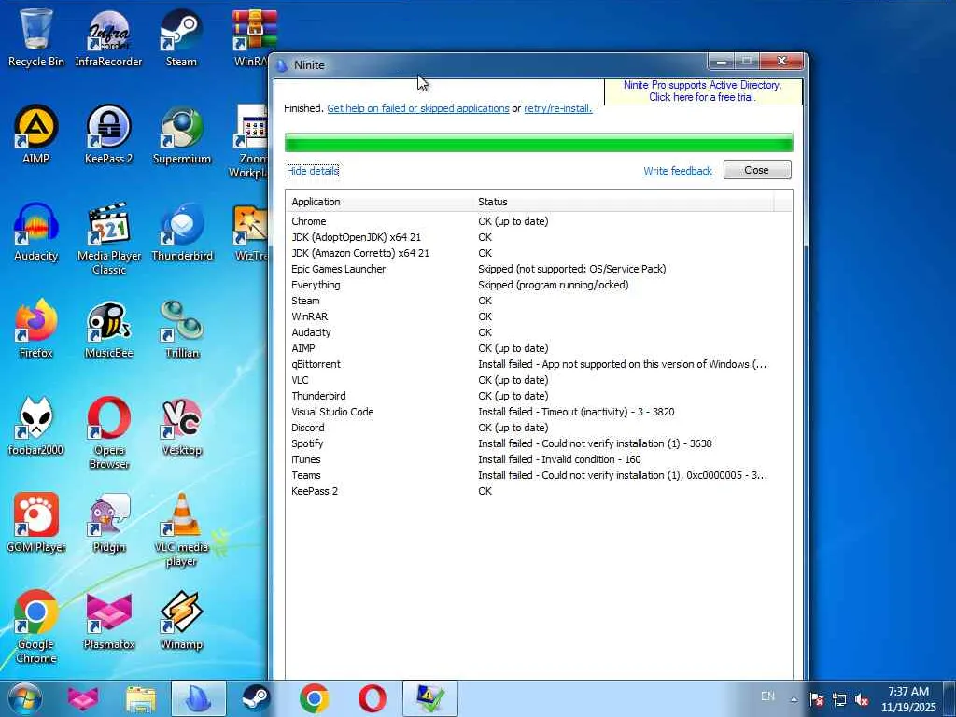
Task: Open the clock showing 7:37 AM
Action: click(x=908, y=699)
